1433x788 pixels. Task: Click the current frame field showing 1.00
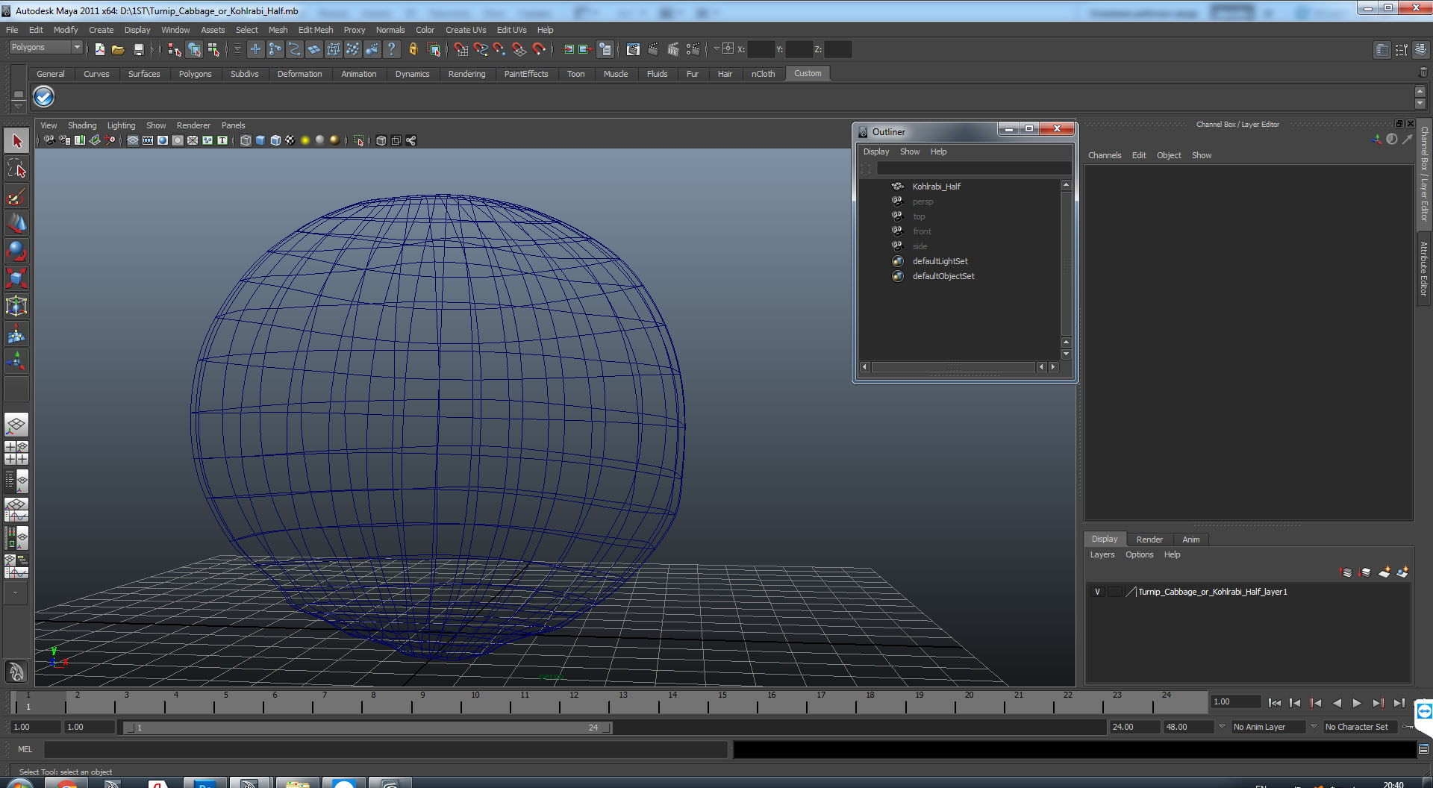(1235, 702)
